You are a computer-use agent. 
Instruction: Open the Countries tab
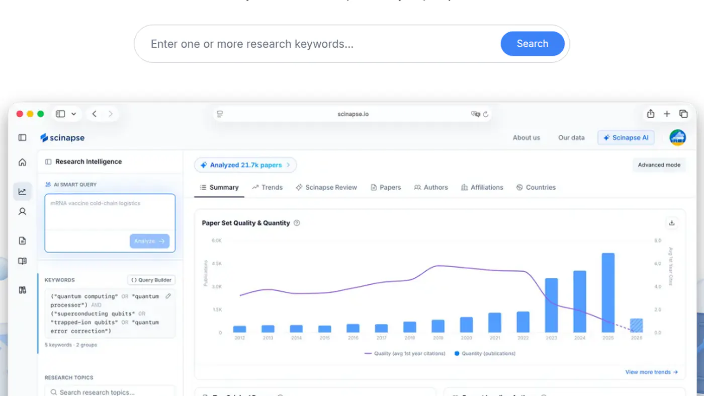tap(536, 187)
